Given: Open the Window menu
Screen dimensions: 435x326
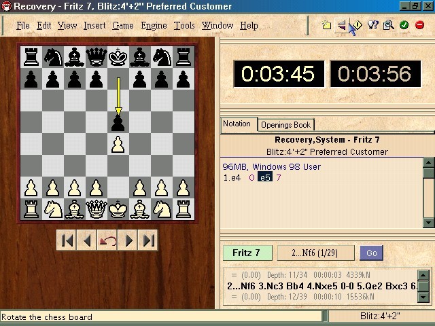Looking at the screenshot, I should tap(217, 26).
